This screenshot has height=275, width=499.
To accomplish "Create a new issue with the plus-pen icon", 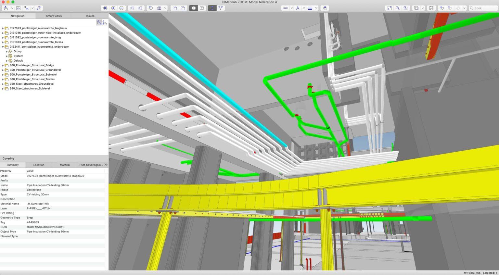I will [442, 8].
